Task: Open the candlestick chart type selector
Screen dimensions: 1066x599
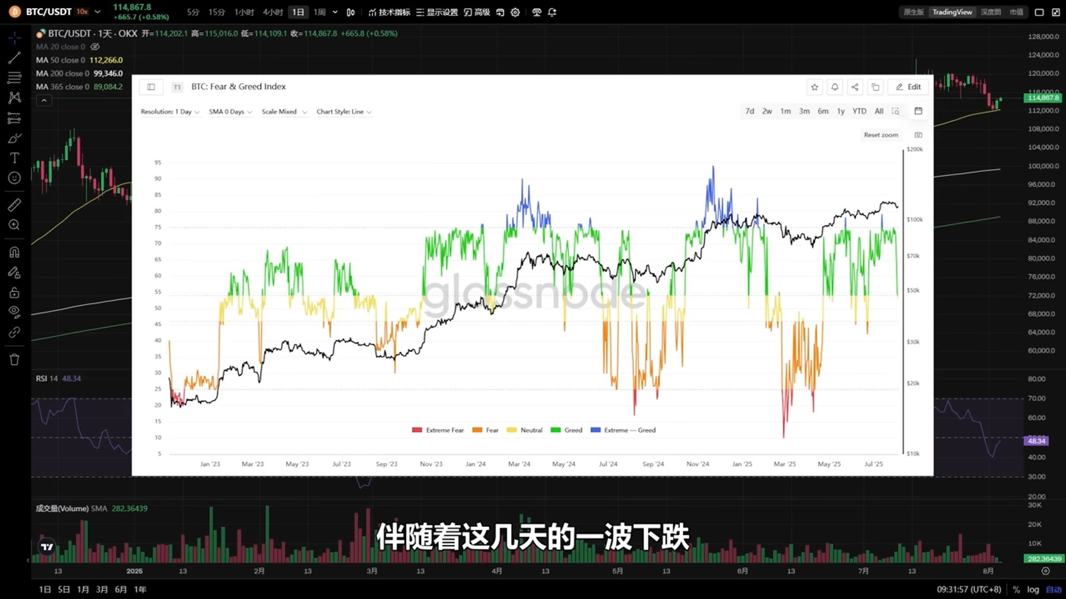Action: click(x=351, y=12)
